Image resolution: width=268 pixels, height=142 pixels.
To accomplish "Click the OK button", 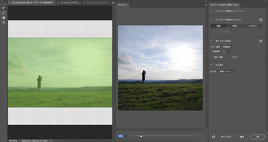I will (x=258, y=137).
